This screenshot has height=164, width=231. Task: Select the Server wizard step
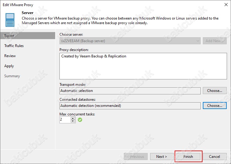pyautogui.click(x=28, y=36)
